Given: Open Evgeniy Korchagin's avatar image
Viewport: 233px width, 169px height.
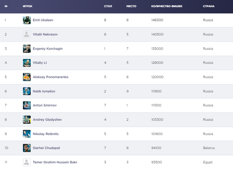Looking at the screenshot, I should pos(27,49).
